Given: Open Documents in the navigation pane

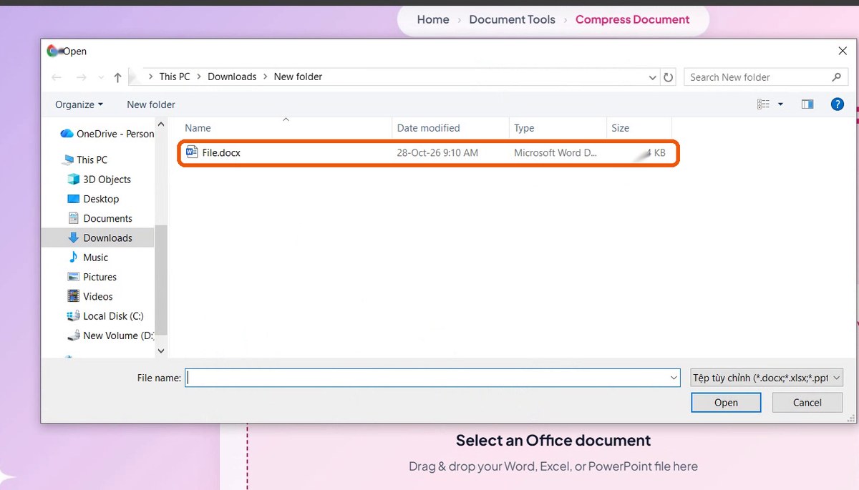Looking at the screenshot, I should pos(100,218).
